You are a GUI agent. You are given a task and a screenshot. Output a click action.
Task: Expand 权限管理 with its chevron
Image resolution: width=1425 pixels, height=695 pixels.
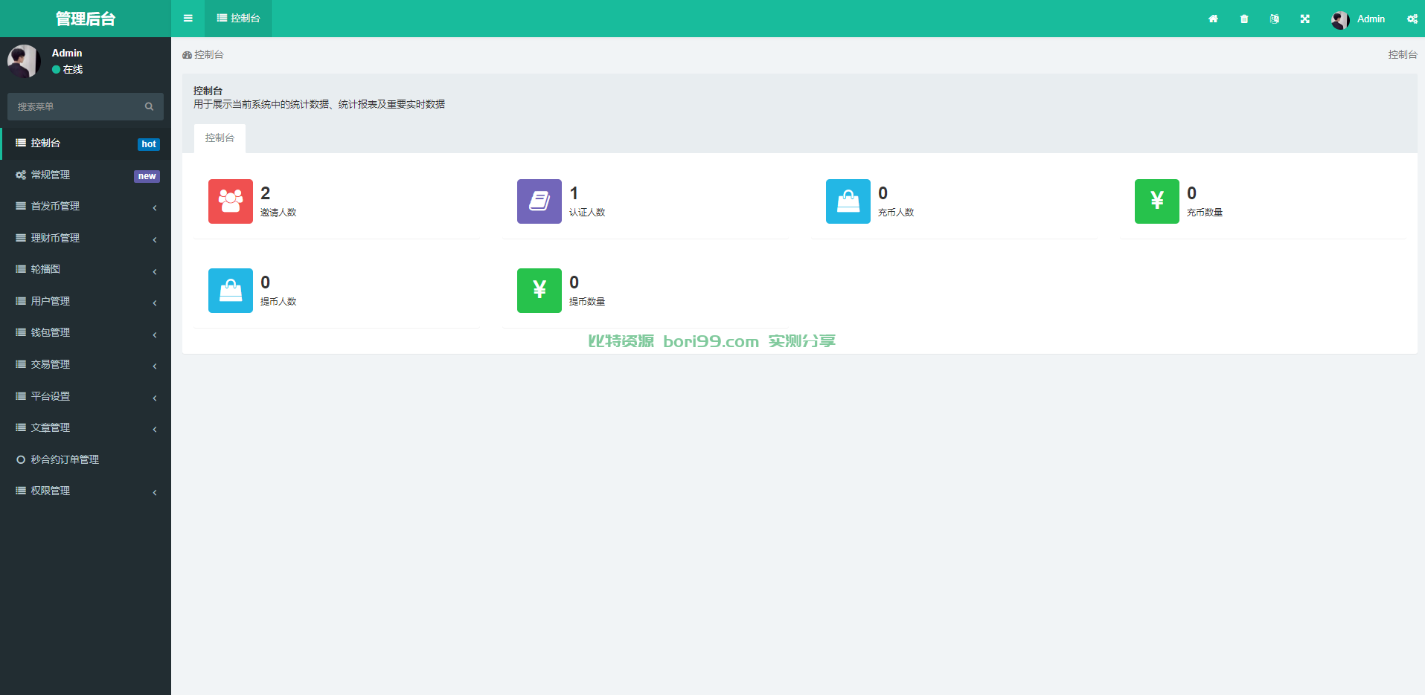click(155, 492)
